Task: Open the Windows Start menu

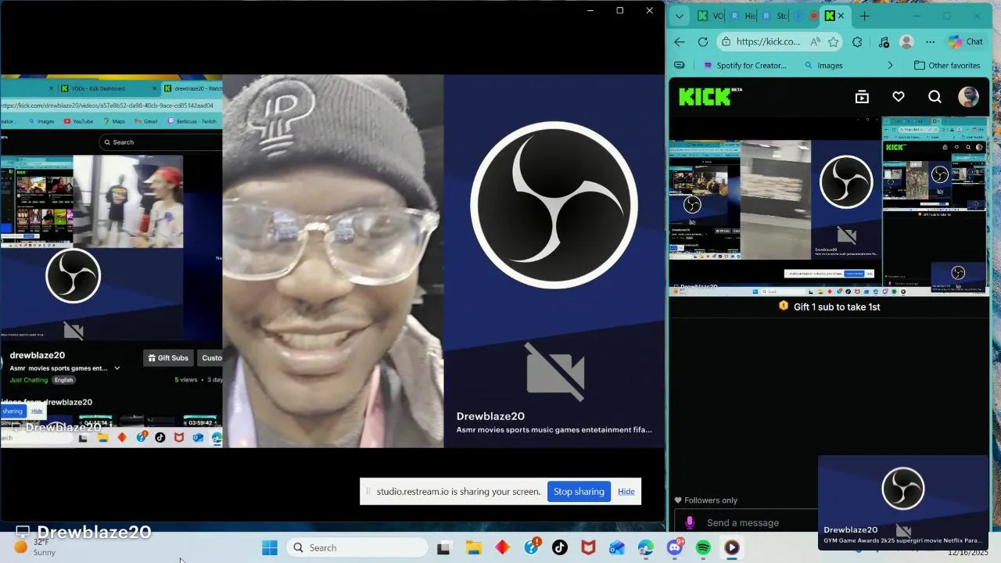Action: coord(270,548)
